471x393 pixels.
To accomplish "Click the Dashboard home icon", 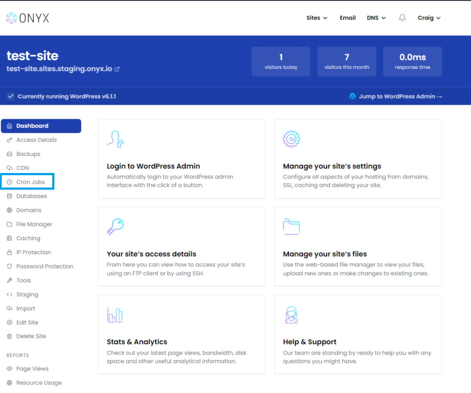I will (10, 126).
